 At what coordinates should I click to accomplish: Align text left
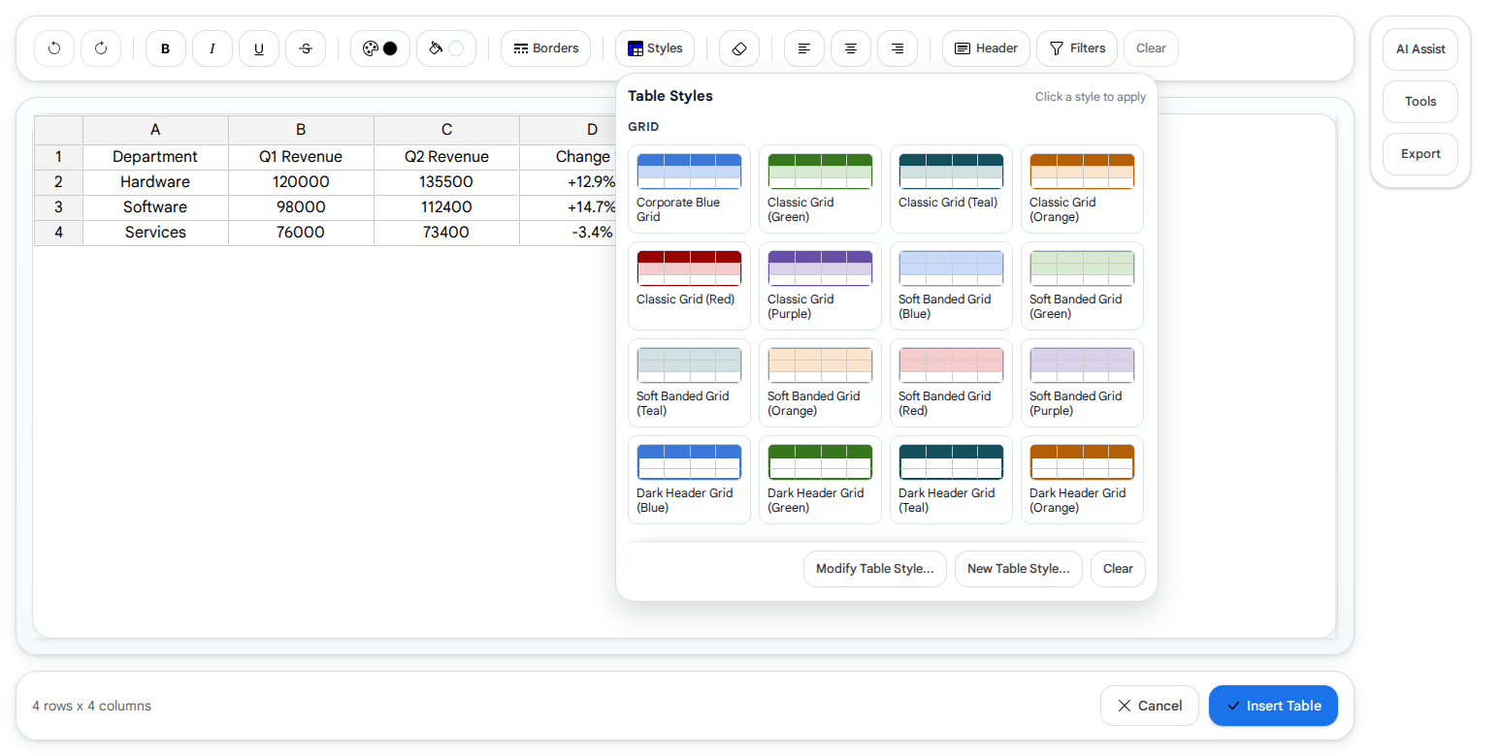click(804, 48)
